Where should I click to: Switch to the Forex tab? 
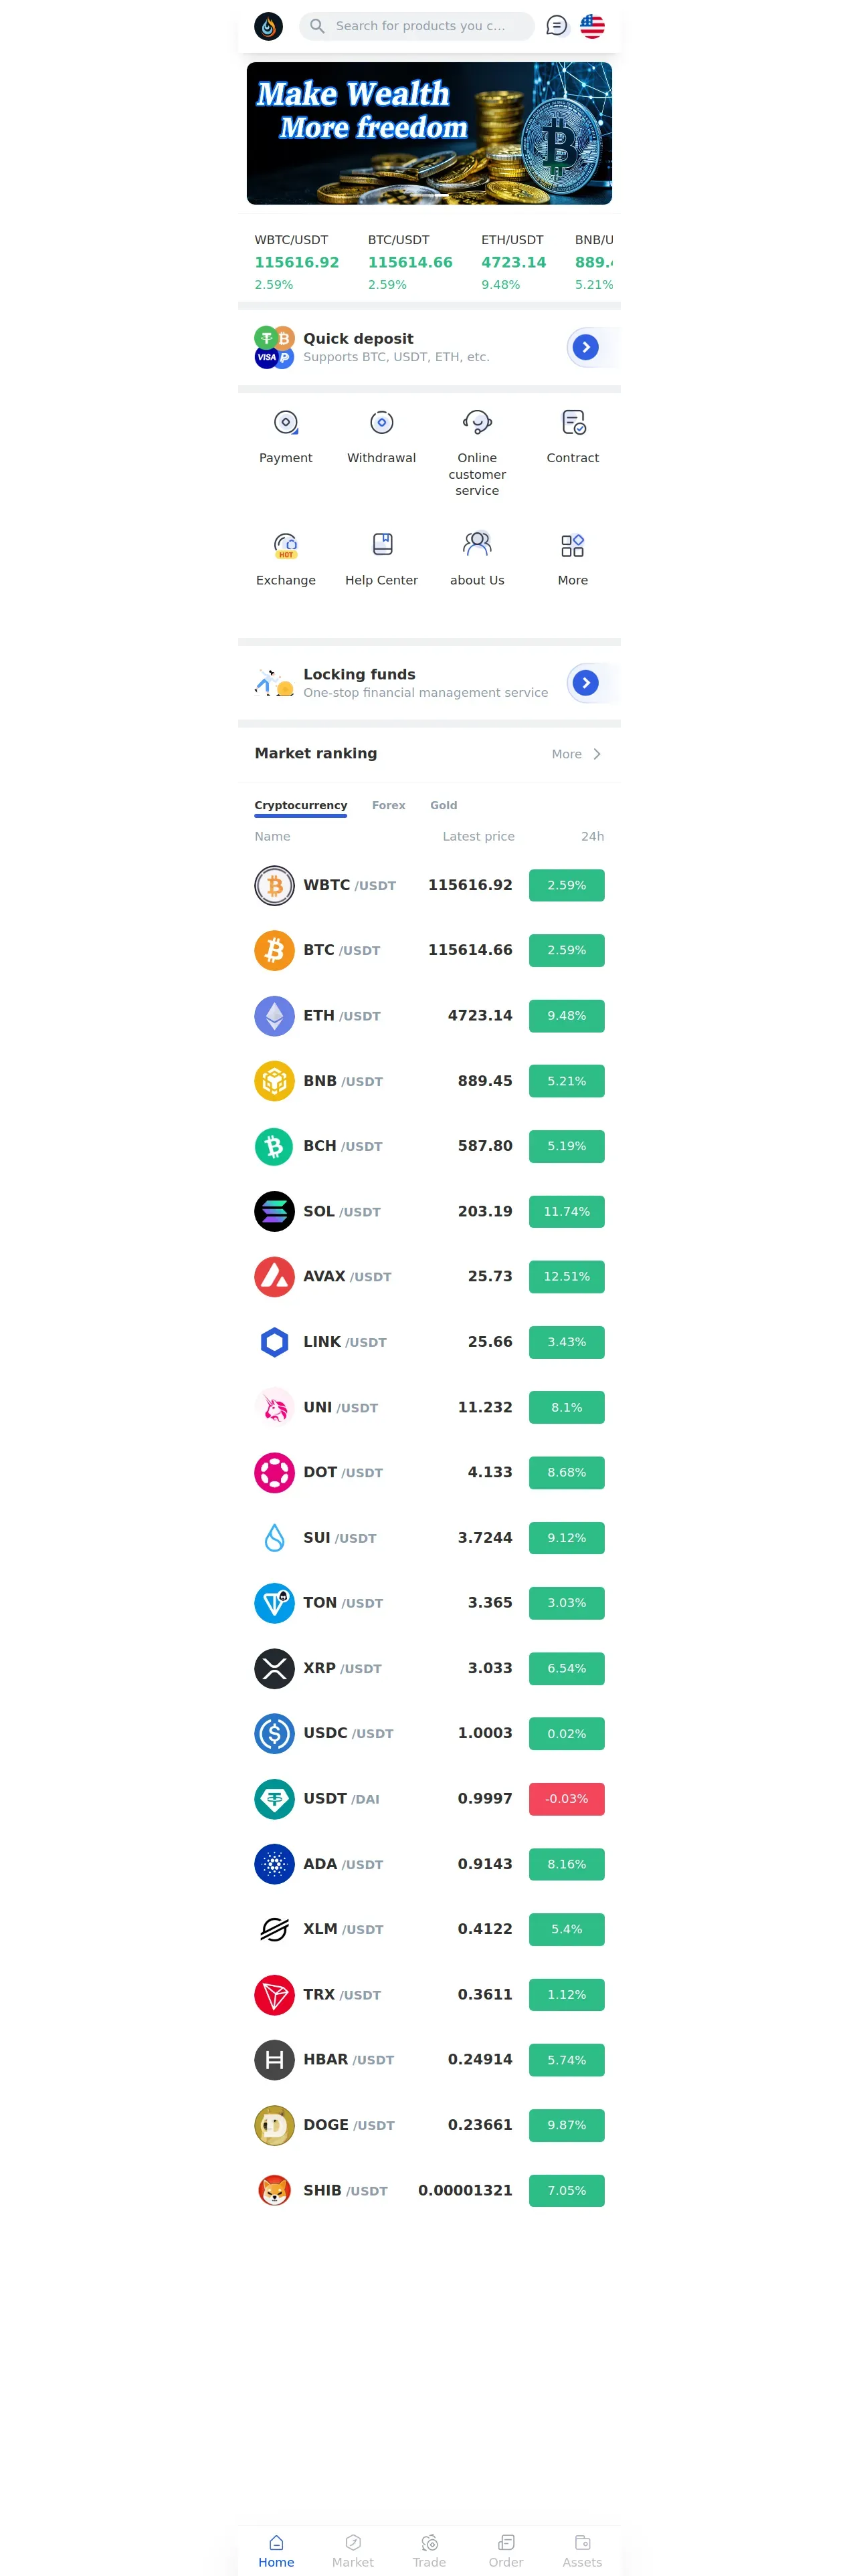(388, 805)
